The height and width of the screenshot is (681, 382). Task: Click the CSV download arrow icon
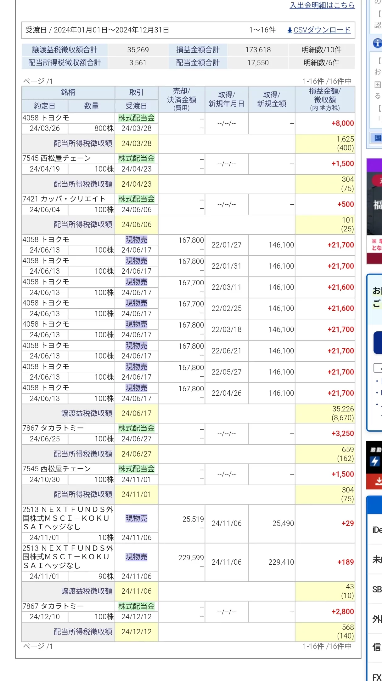click(x=289, y=30)
